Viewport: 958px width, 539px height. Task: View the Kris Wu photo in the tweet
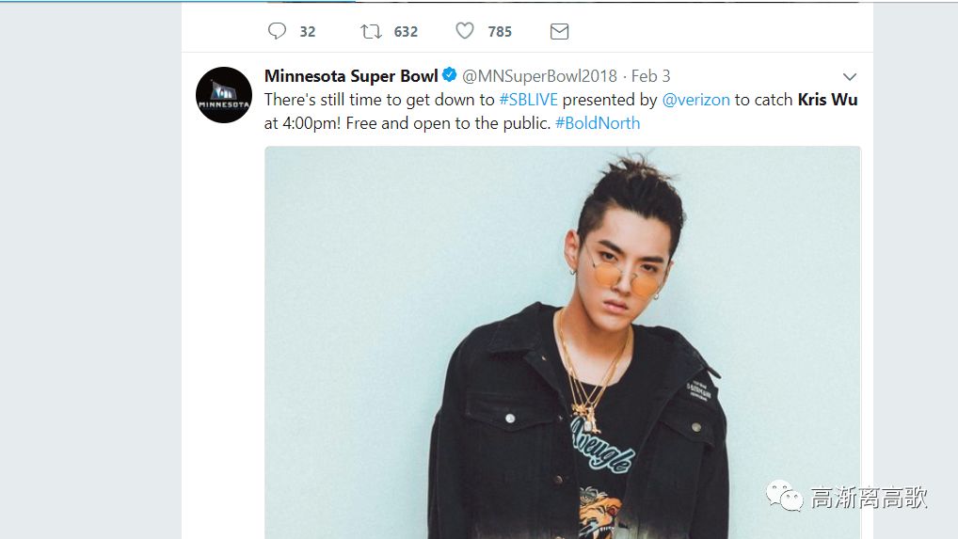pyautogui.click(x=563, y=342)
